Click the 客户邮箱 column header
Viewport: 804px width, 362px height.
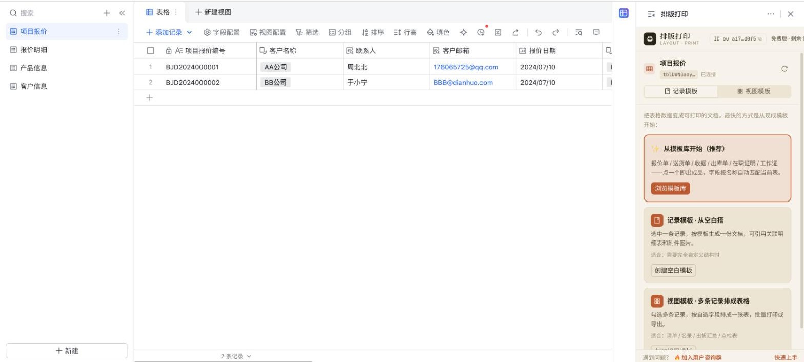[x=473, y=51]
